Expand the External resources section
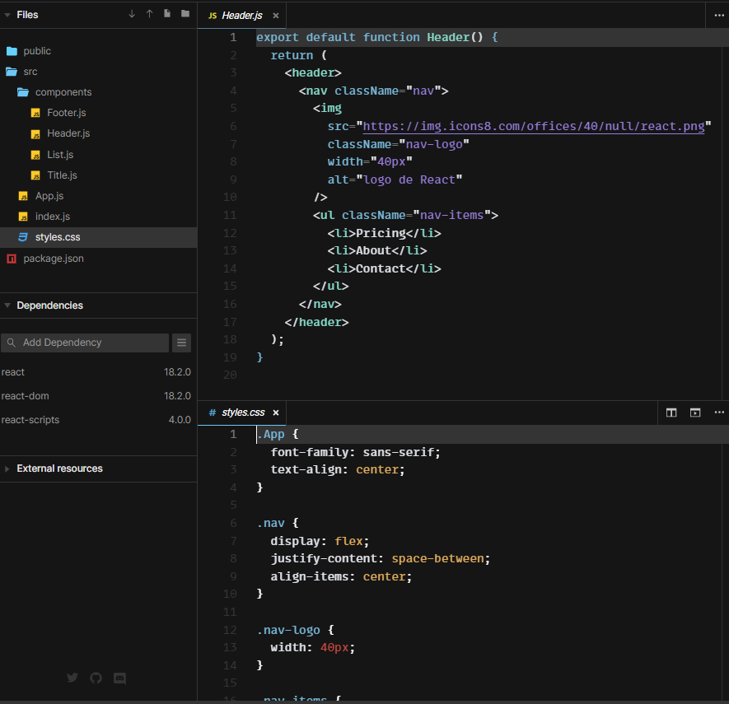 (8, 469)
